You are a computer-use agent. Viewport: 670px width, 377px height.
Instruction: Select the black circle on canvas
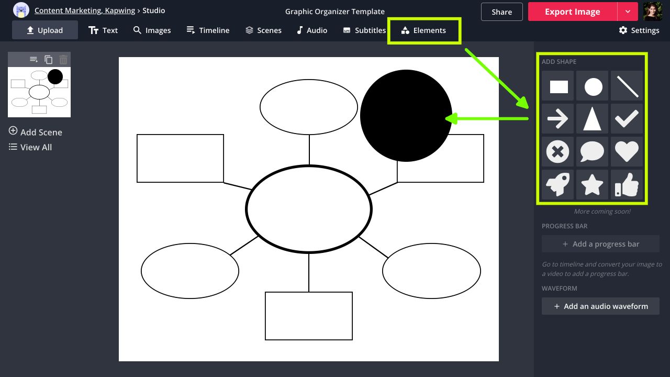point(406,116)
